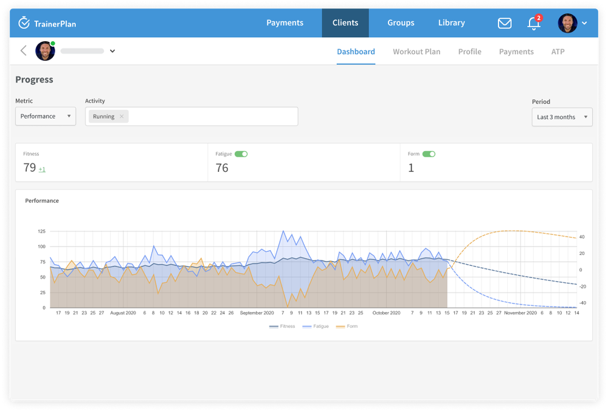Open the notifications bell icon
The image size is (608, 411).
click(534, 24)
